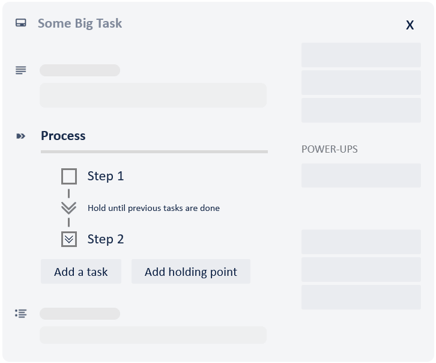Click the hold until previous tasks text
The width and height of the screenshot is (436, 363).
click(x=154, y=209)
